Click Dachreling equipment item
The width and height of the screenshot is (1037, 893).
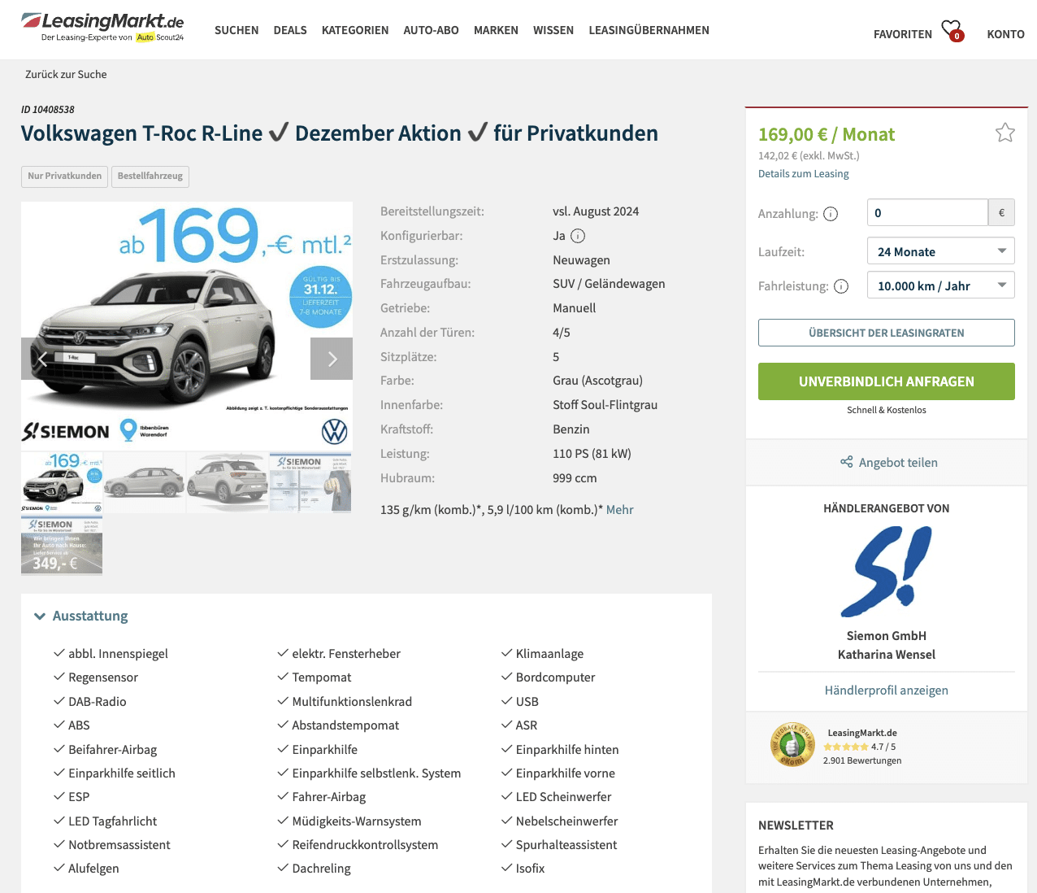tap(321, 868)
